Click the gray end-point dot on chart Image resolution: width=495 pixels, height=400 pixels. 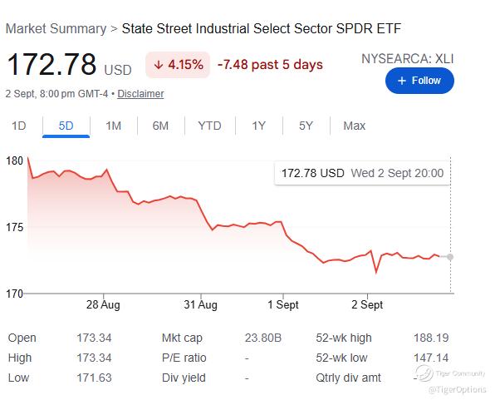(x=450, y=257)
